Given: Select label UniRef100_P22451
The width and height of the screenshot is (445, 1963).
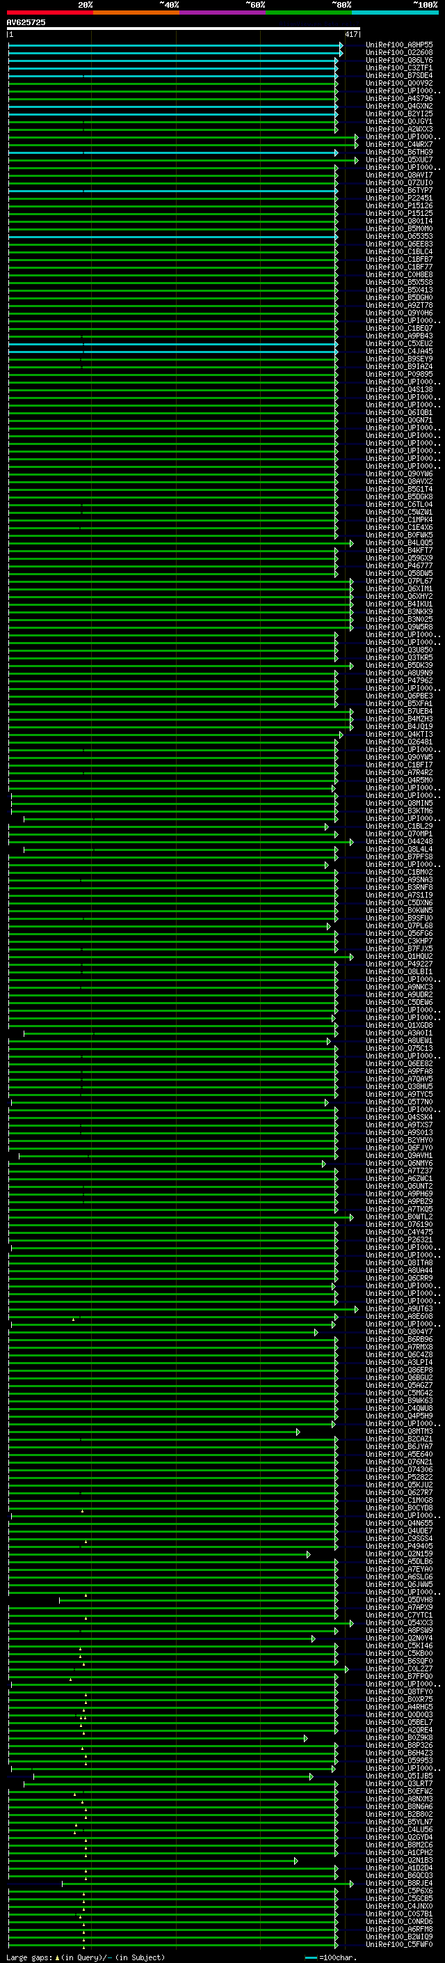Looking at the screenshot, I should (399, 198).
